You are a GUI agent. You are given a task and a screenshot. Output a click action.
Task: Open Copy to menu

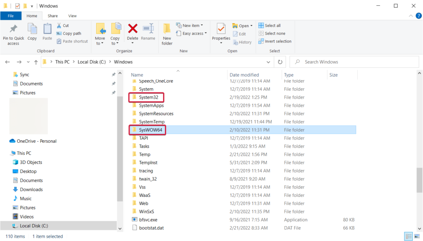[115, 34]
